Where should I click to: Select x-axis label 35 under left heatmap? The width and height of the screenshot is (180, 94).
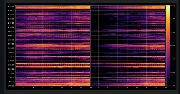pos(81,88)
